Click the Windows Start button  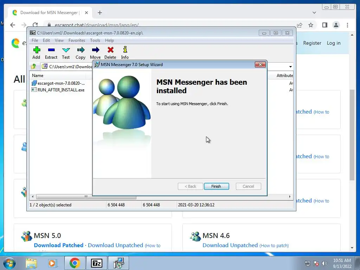[9, 263]
